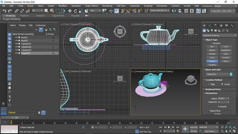
Task: Open the Motion panel tab icon
Action: [221, 25]
